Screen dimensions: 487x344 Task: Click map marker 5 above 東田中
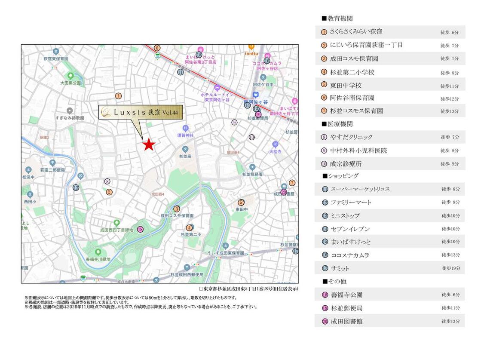[241, 203]
